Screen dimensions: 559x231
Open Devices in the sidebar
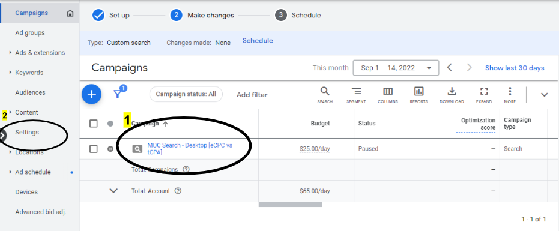click(x=26, y=192)
